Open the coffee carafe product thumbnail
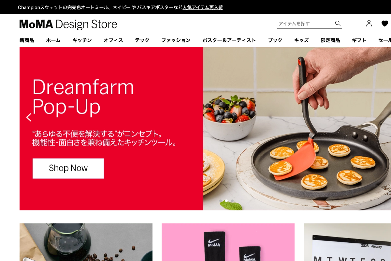 tap(86, 242)
